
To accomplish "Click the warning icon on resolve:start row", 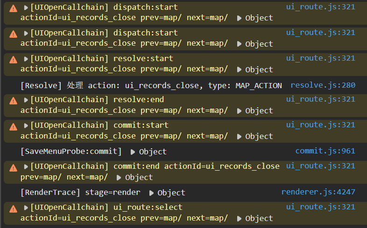I will pyautogui.click(x=14, y=60).
